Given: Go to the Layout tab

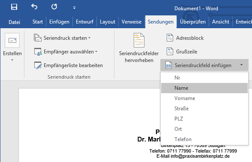Looking at the screenshot, I should [108, 22].
